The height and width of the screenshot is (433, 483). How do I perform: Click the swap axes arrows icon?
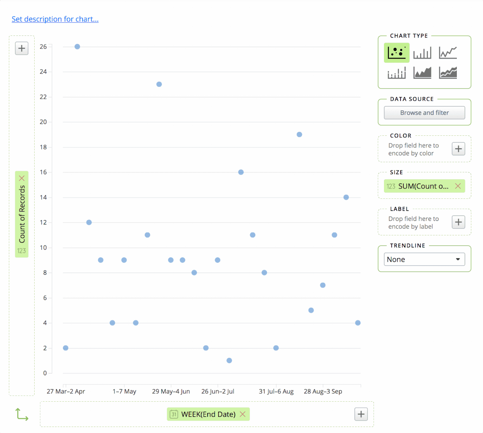22,414
